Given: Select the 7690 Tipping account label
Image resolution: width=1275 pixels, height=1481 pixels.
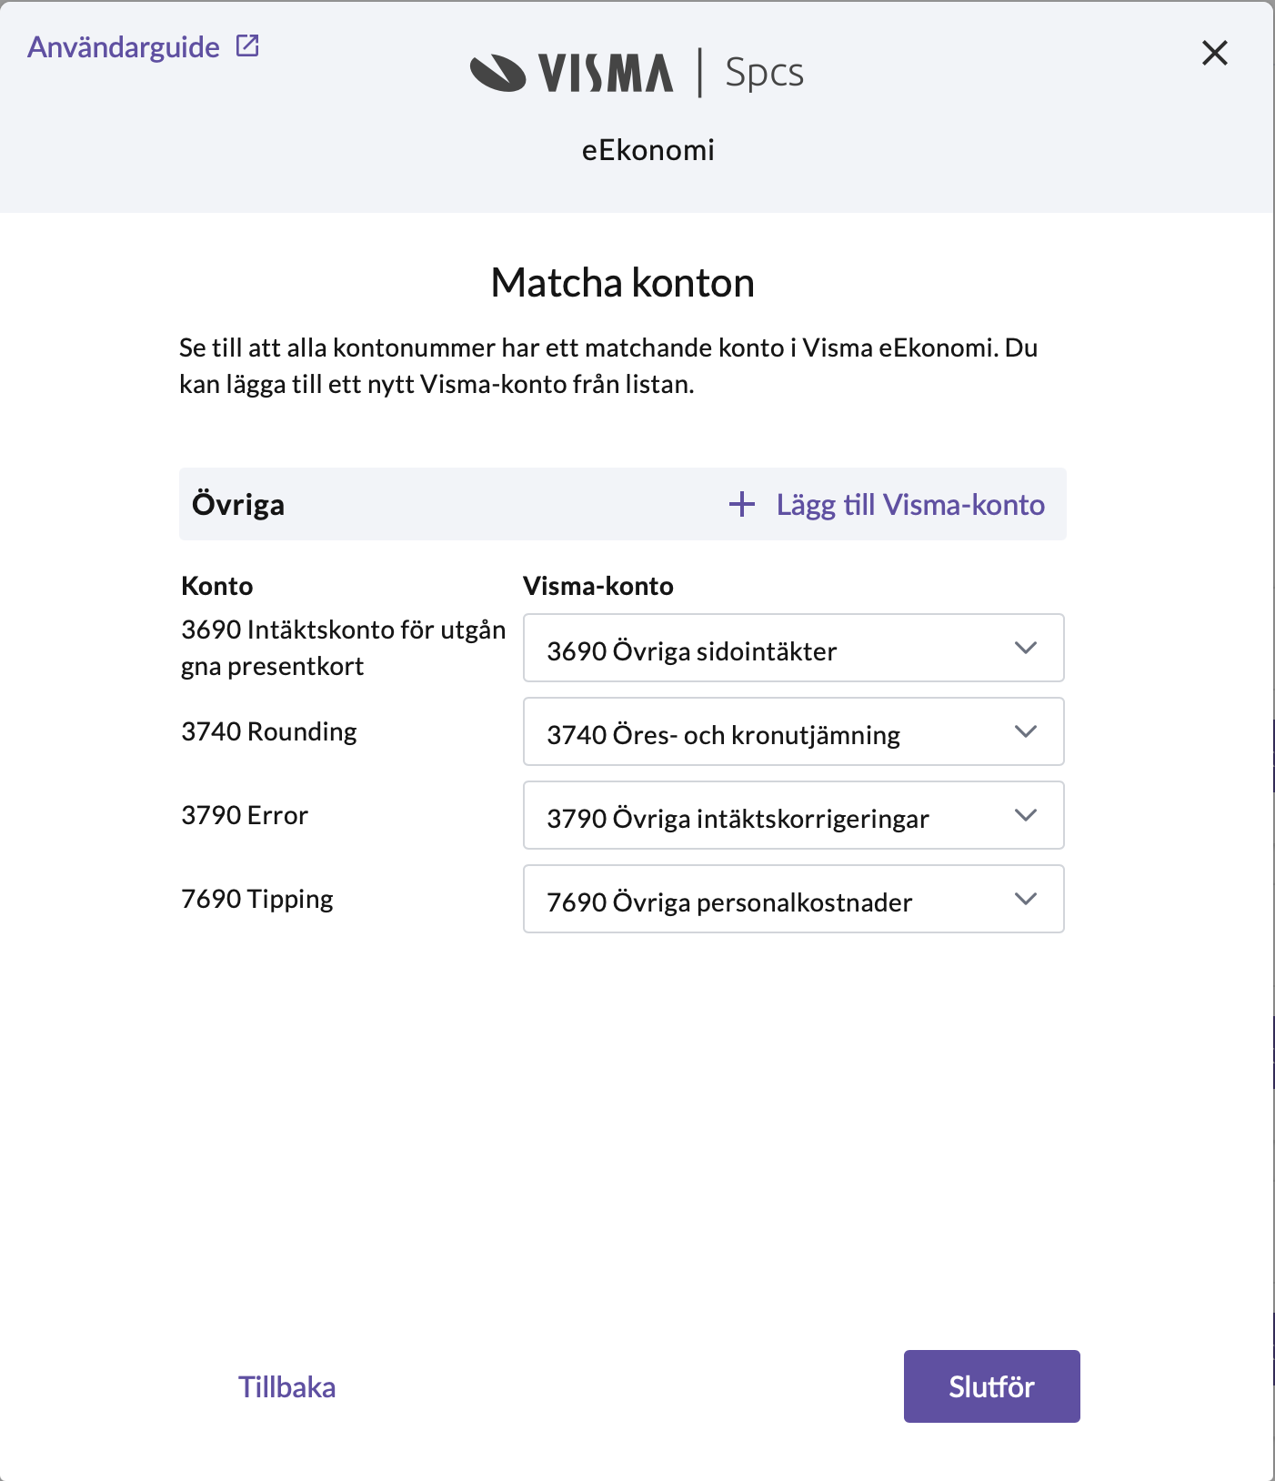Looking at the screenshot, I should tap(257, 899).
